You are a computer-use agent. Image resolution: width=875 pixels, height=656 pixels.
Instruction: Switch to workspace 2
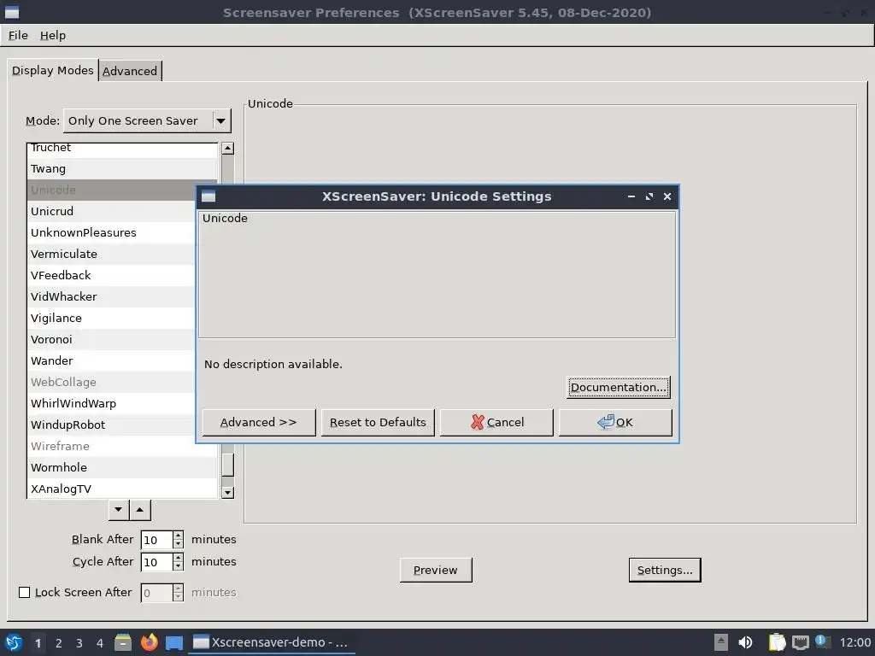coord(59,643)
